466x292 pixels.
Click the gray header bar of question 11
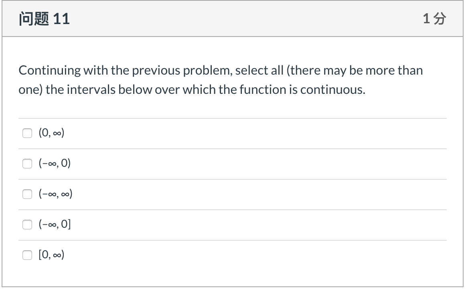tap(233, 18)
